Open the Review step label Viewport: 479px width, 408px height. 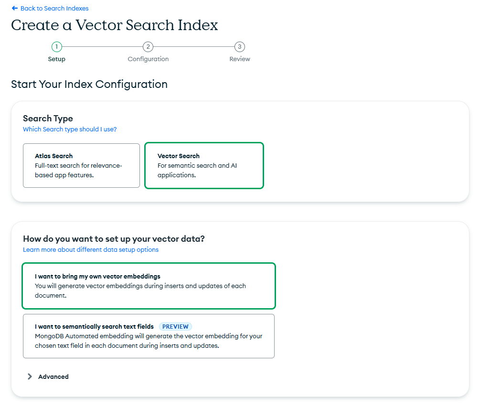point(240,59)
